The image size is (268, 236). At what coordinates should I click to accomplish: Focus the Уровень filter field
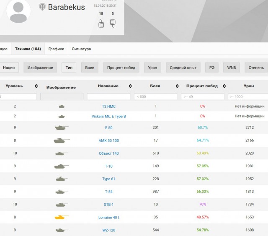18,96
